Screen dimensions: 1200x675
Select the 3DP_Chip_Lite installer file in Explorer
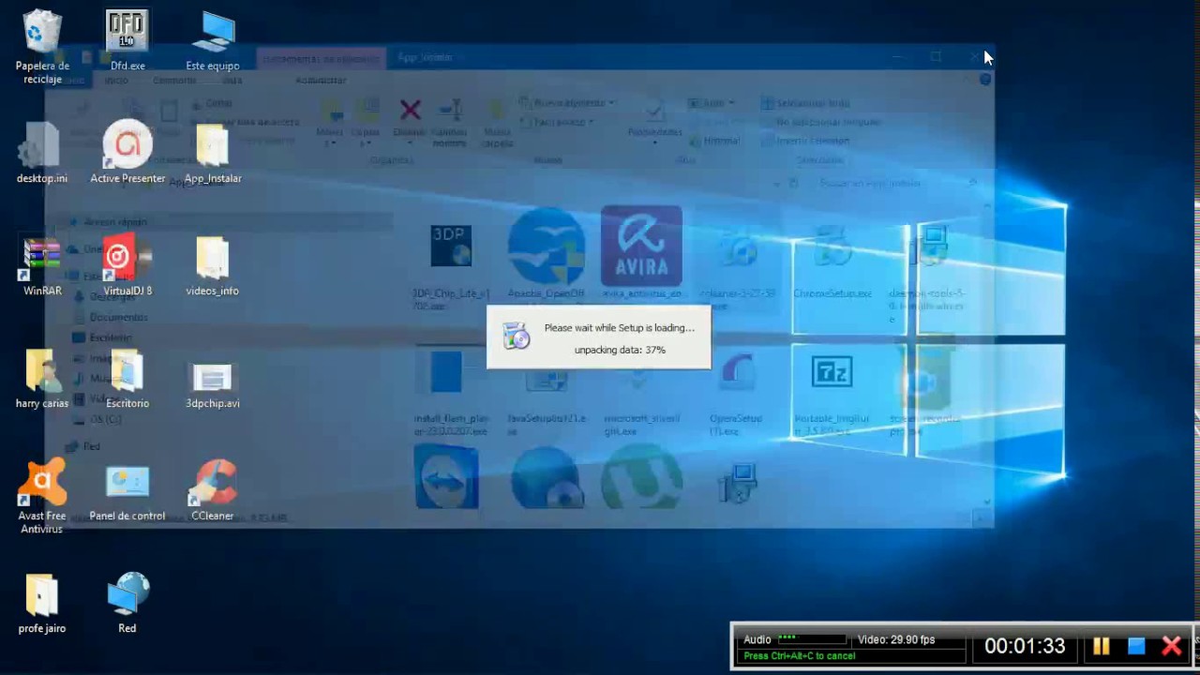(451, 265)
